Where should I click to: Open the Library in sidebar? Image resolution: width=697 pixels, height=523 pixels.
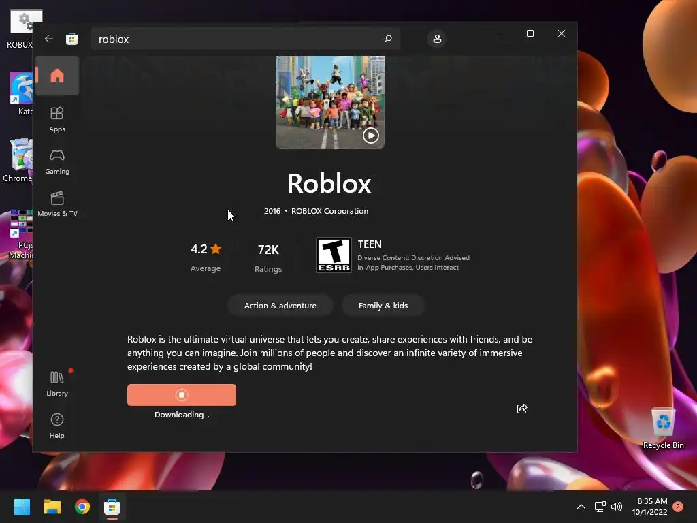tap(57, 384)
